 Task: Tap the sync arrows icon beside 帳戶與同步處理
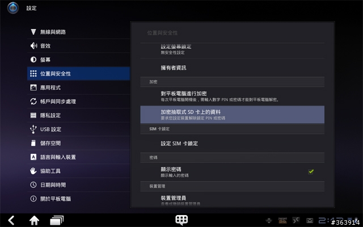(33, 101)
